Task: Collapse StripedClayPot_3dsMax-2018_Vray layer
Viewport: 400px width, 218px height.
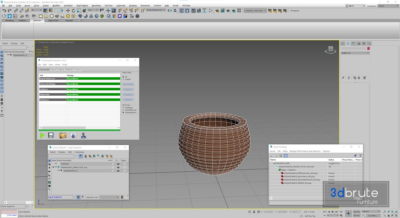Action: 53,167
